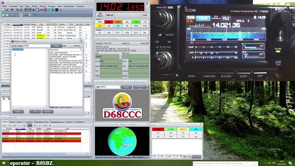Viewport: 295px width, 166px height.
Task: Click the A=A button near frequency display
Action: pyautogui.click(x=145, y=15)
